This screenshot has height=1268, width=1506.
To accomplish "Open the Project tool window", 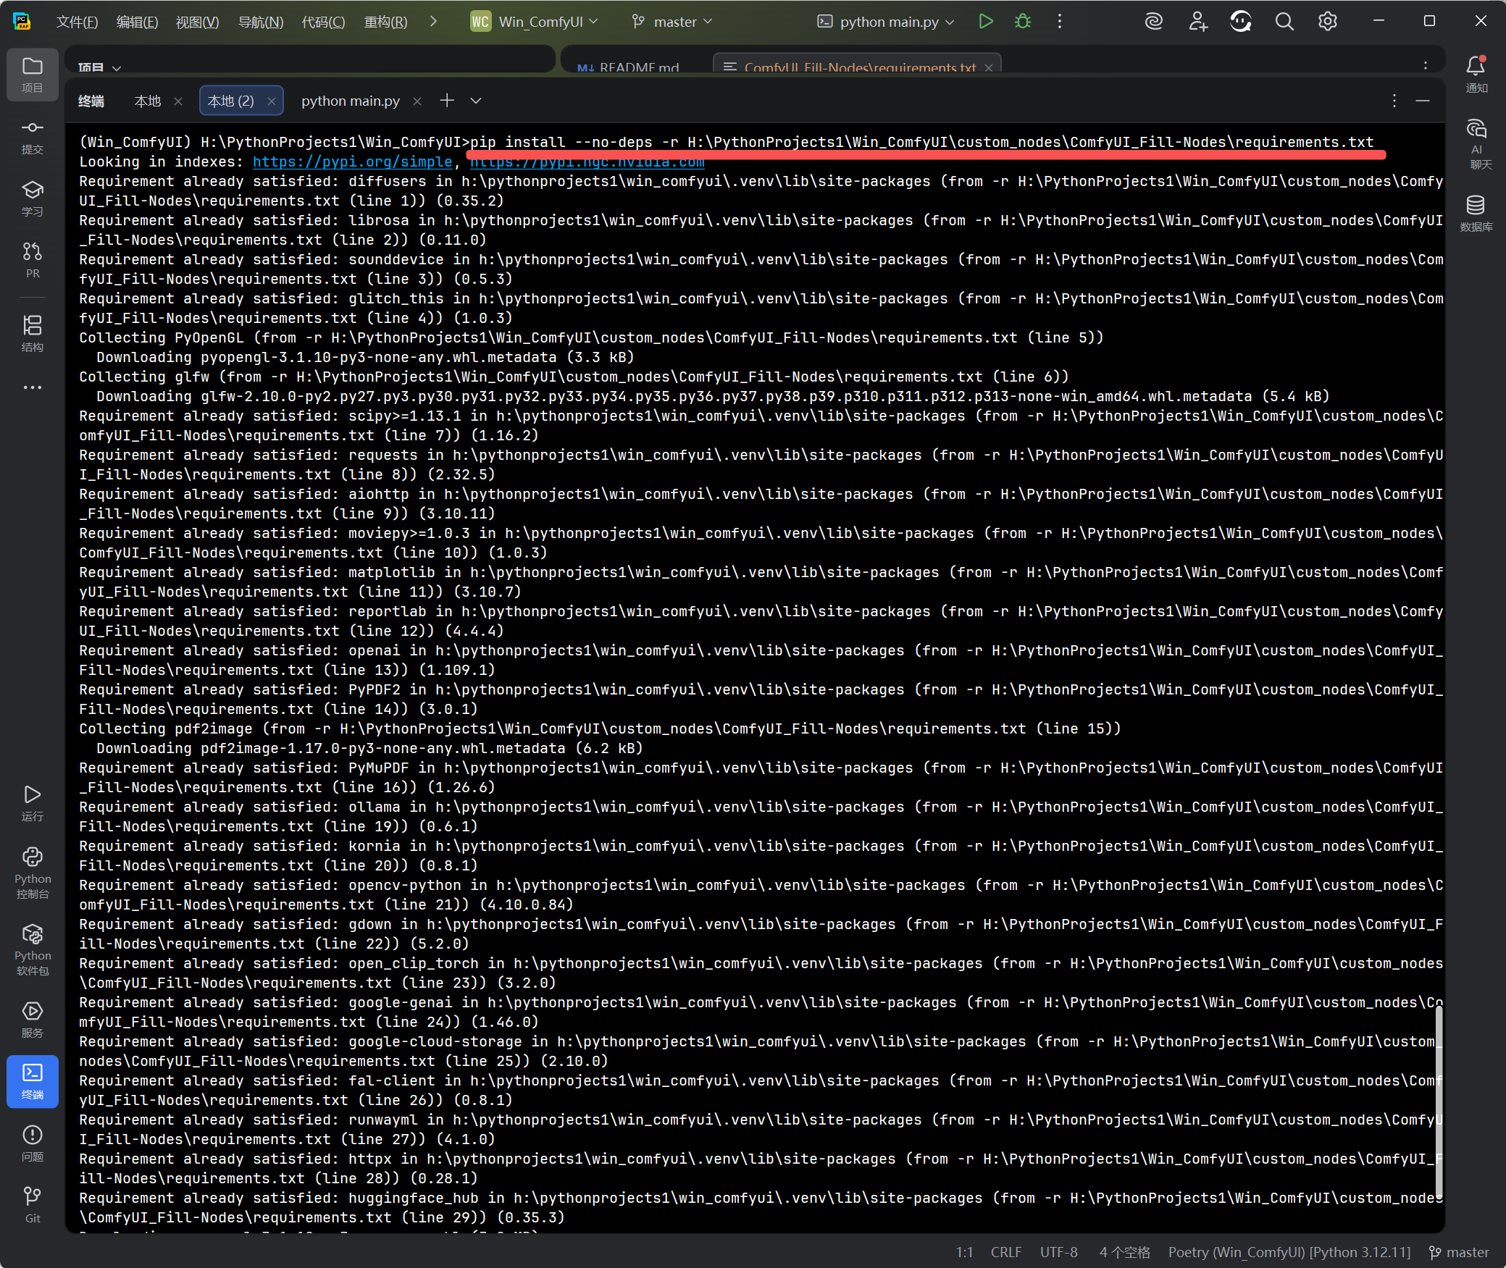I will pyautogui.click(x=32, y=75).
